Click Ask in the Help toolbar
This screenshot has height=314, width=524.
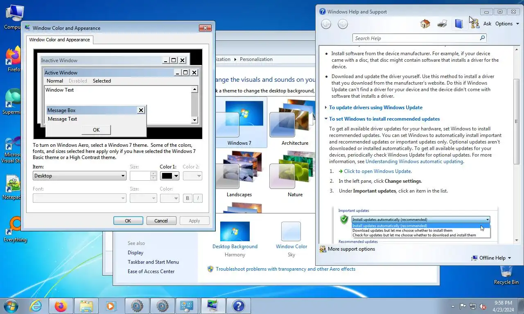[487, 24]
